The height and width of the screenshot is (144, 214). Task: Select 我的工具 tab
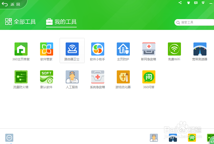[61, 22]
